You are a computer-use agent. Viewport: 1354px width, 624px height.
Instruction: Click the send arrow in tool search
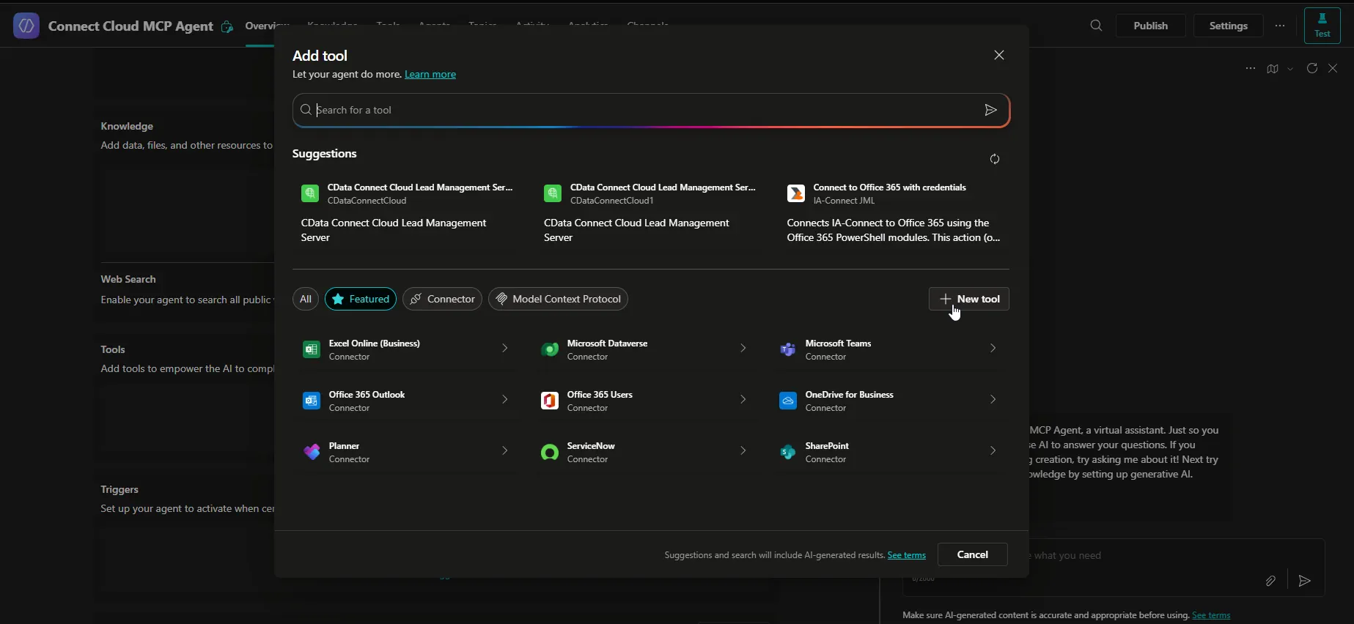(x=990, y=110)
